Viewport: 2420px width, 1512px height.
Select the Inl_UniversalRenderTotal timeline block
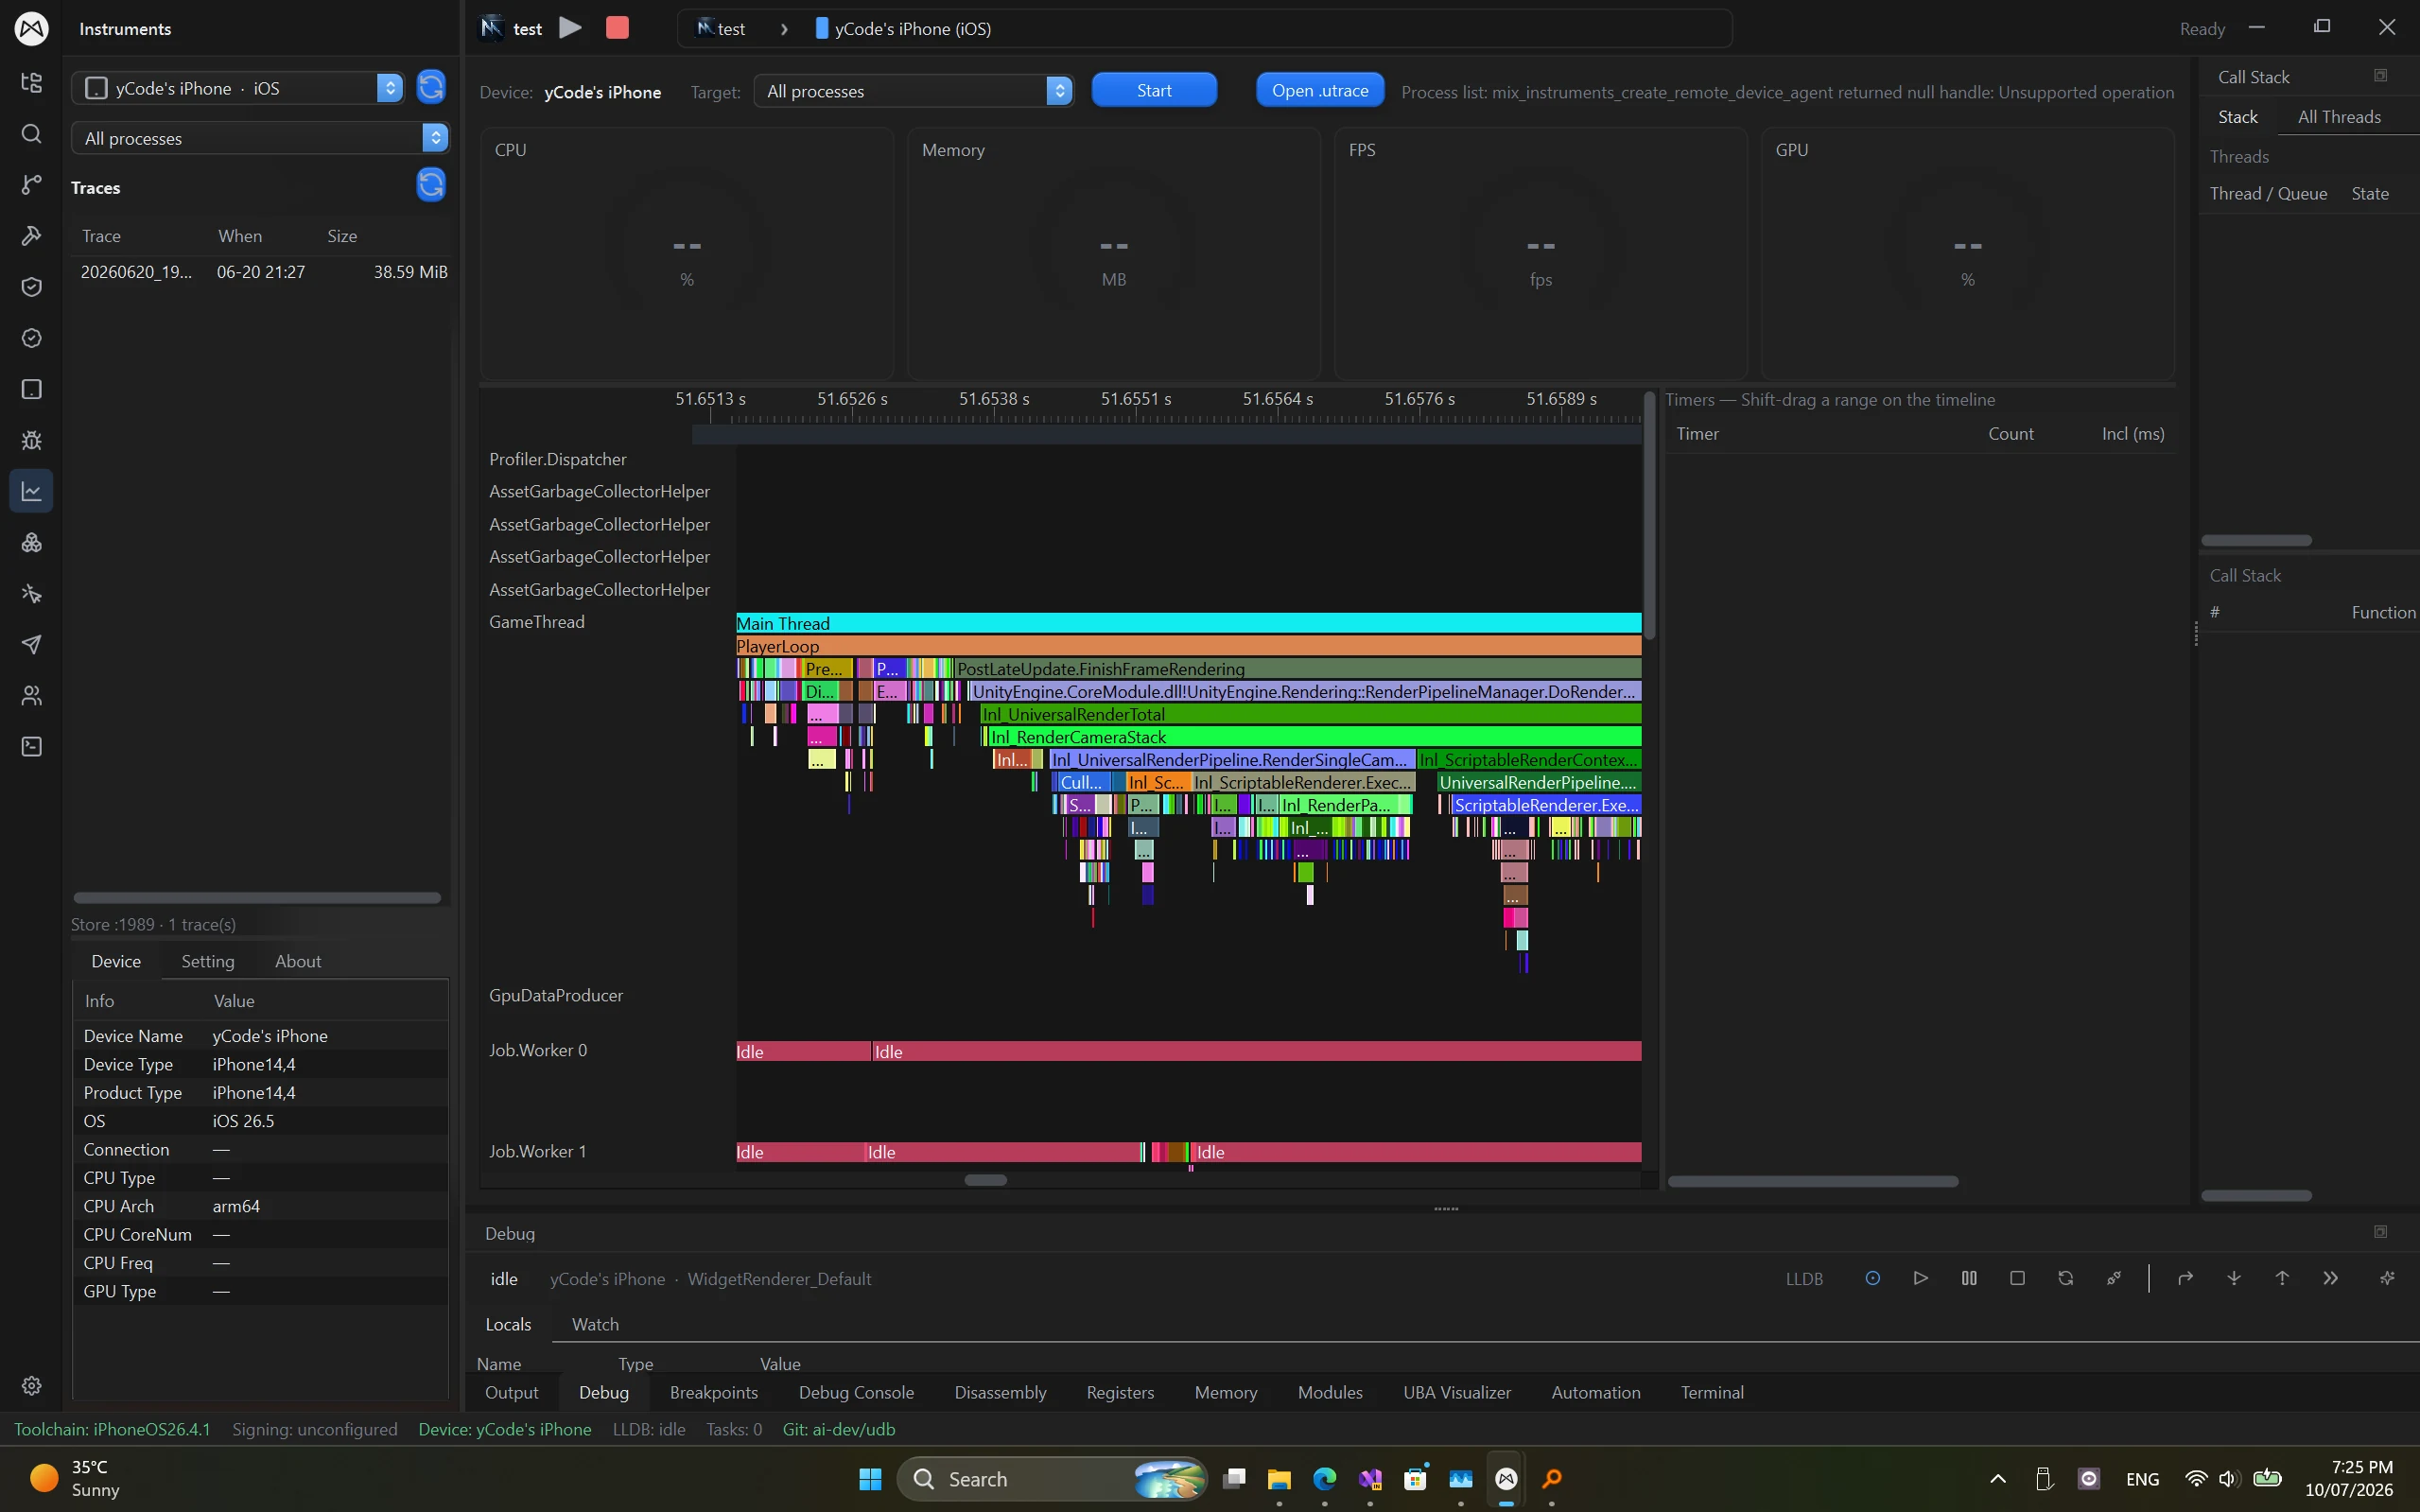[x=1311, y=714]
